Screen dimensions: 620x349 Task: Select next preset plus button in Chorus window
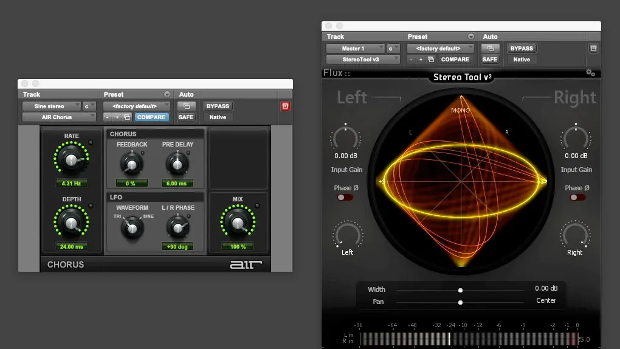pyautogui.click(x=117, y=117)
